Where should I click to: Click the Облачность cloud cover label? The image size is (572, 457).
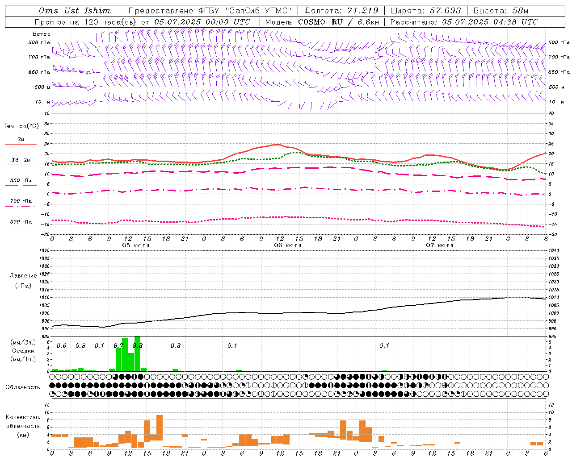(x=23, y=387)
